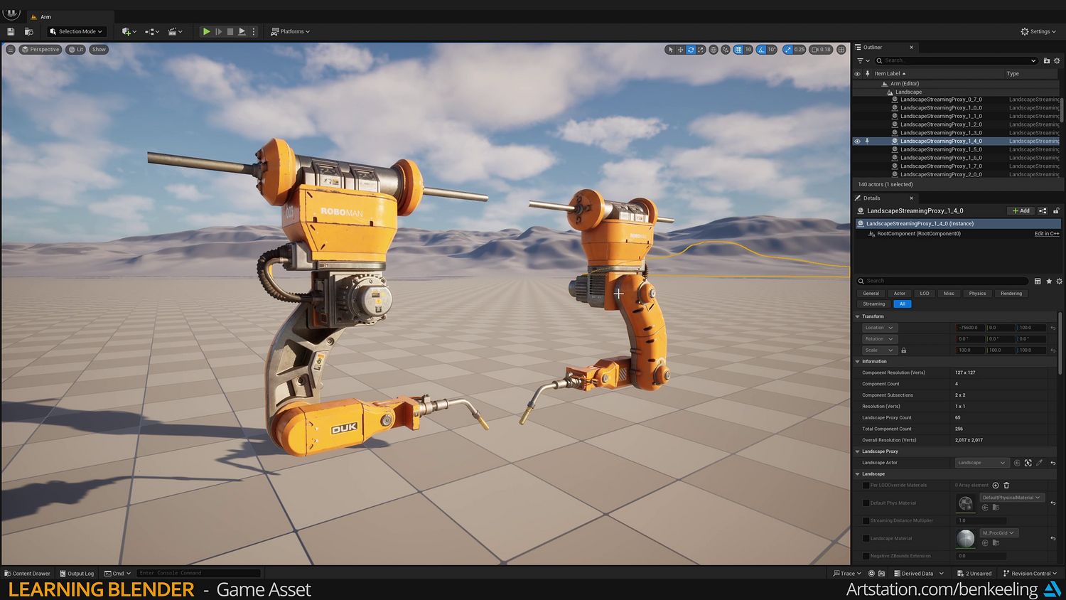Choose the Select objects cursor tool

point(670,50)
